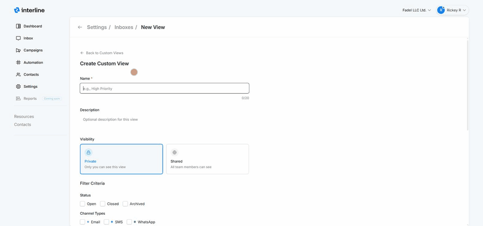Click the 0/20 character counter
This screenshot has height=226, width=483.
point(245,98)
